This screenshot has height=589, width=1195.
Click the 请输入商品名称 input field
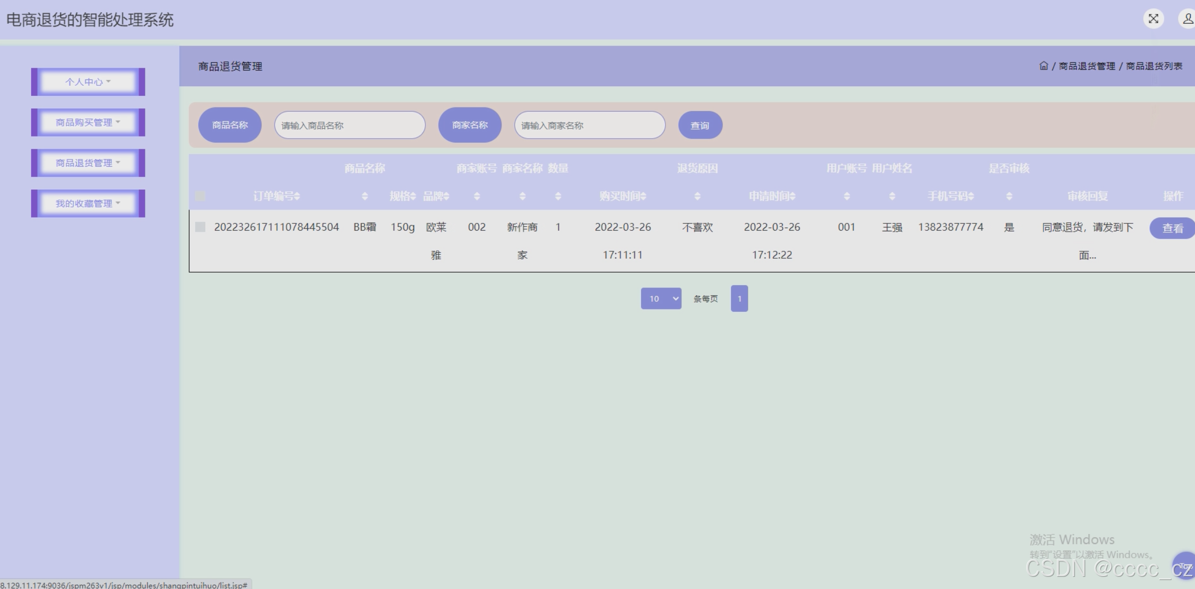pos(350,125)
